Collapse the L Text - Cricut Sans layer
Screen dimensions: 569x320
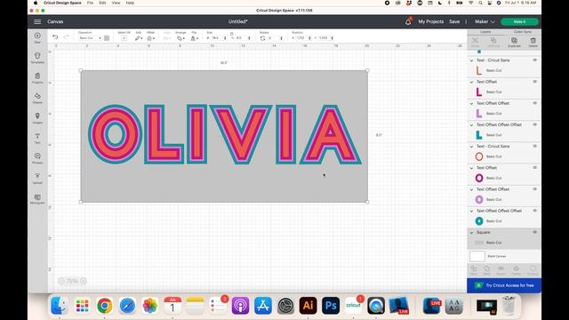click(472, 60)
